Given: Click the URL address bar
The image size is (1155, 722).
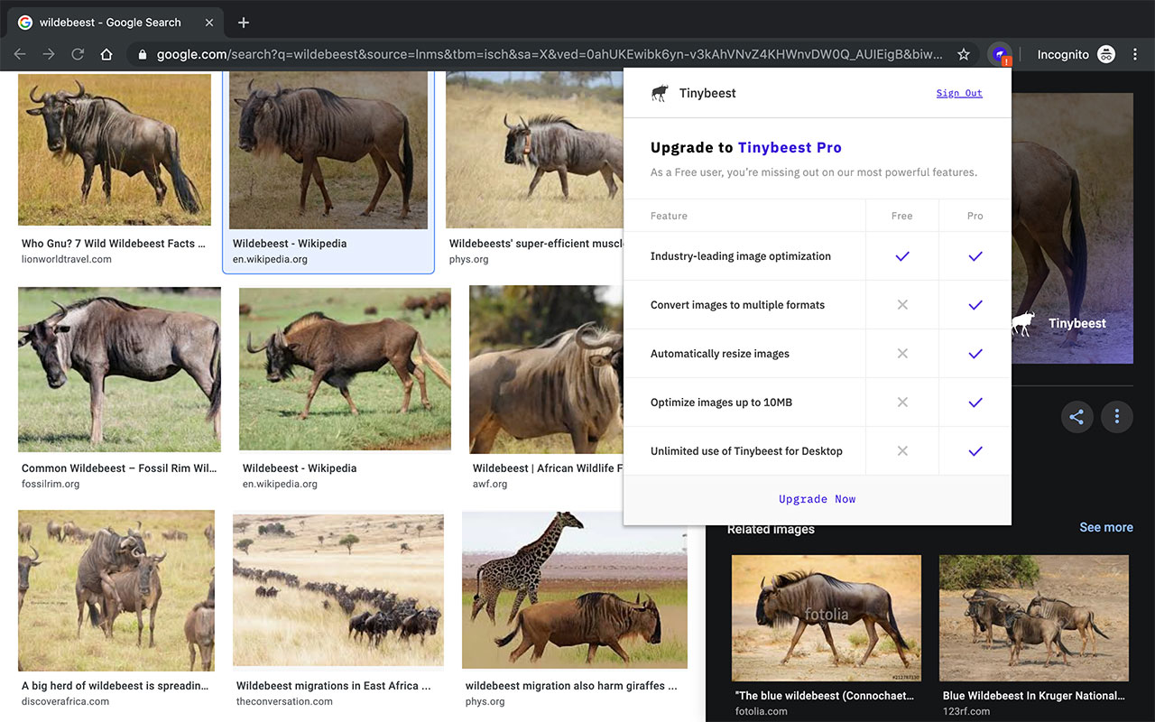Looking at the screenshot, I should 549,54.
